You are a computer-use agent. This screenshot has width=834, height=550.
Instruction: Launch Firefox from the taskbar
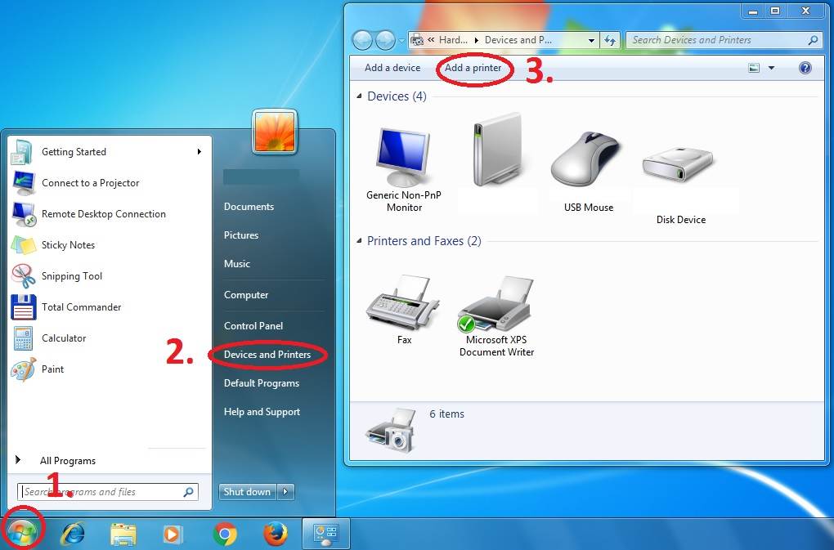pyautogui.click(x=275, y=534)
